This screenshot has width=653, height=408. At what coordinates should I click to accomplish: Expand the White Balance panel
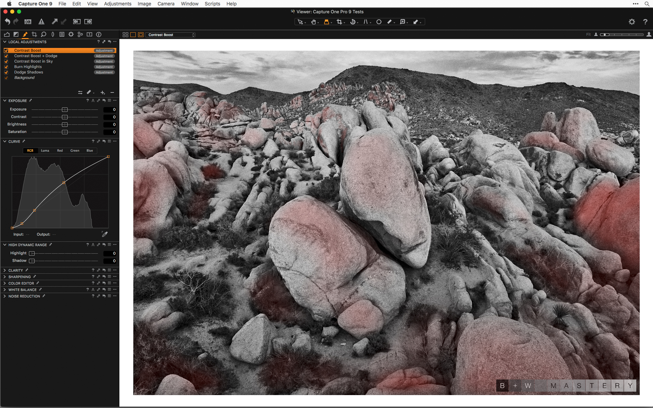[x=5, y=290]
